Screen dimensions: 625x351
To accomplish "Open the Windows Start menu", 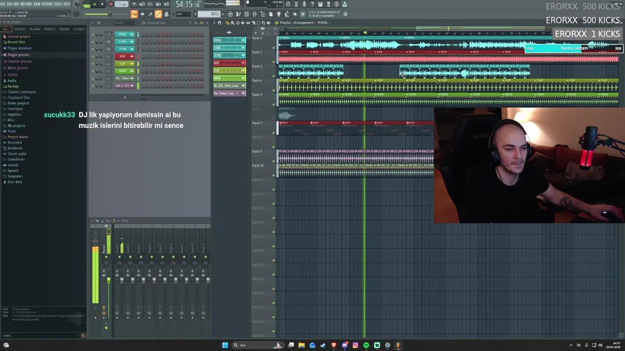I will [x=225, y=345].
